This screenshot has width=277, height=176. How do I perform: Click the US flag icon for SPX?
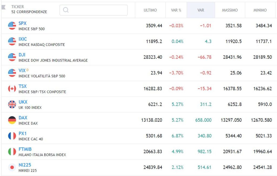12,26
